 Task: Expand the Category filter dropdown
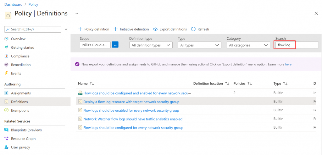click(x=248, y=45)
